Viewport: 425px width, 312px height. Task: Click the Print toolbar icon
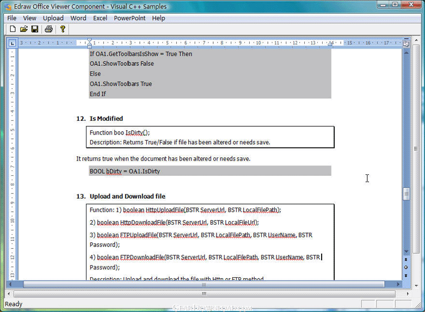[x=49, y=29]
